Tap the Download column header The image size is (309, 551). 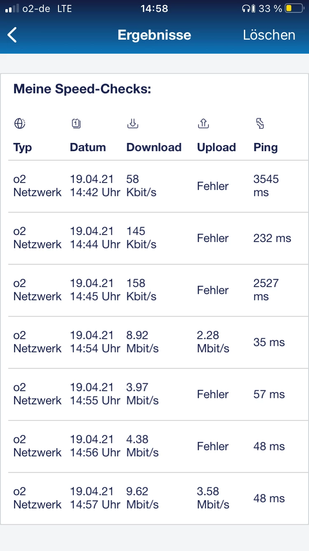pyautogui.click(x=154, y=147)
